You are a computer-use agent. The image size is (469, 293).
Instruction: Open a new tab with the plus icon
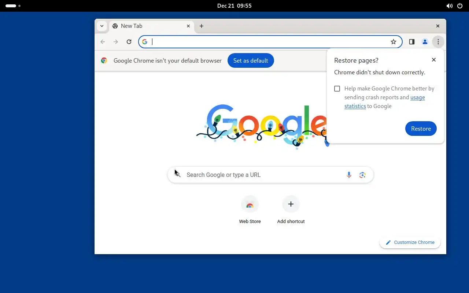pyautogui.click(x=202, y=26)
